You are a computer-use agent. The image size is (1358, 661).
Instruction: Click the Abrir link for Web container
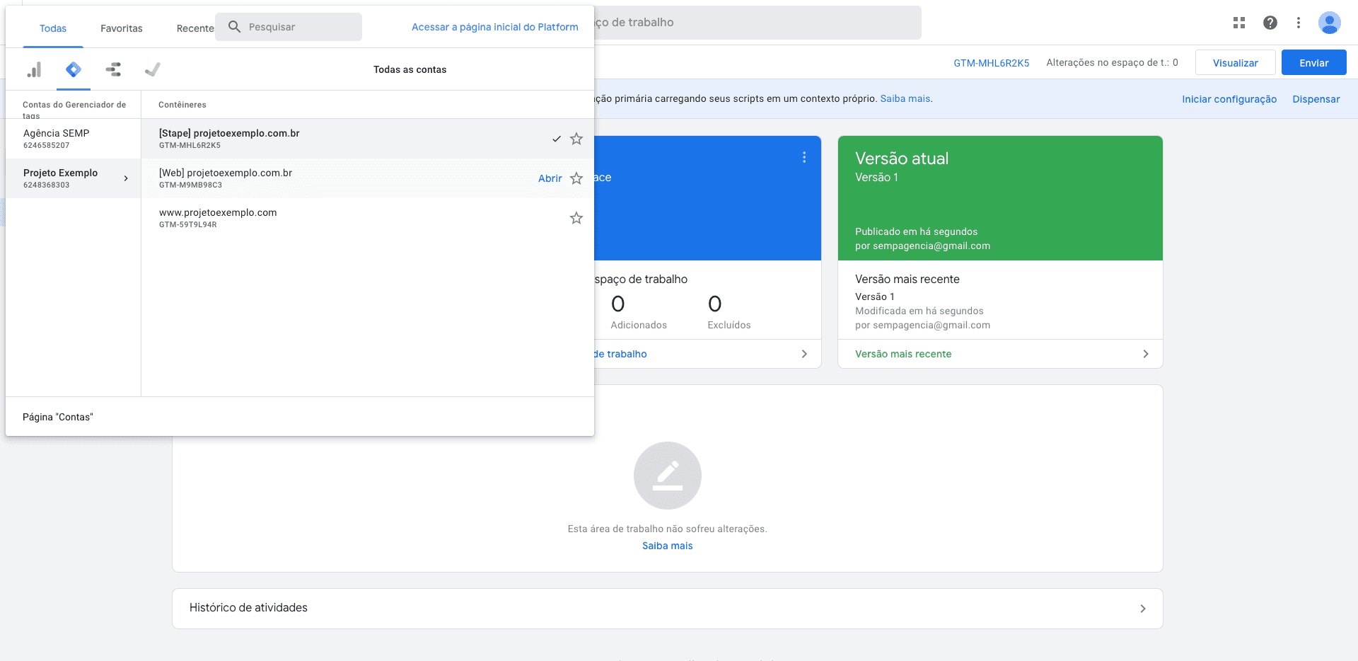click(x=550, y=178)
